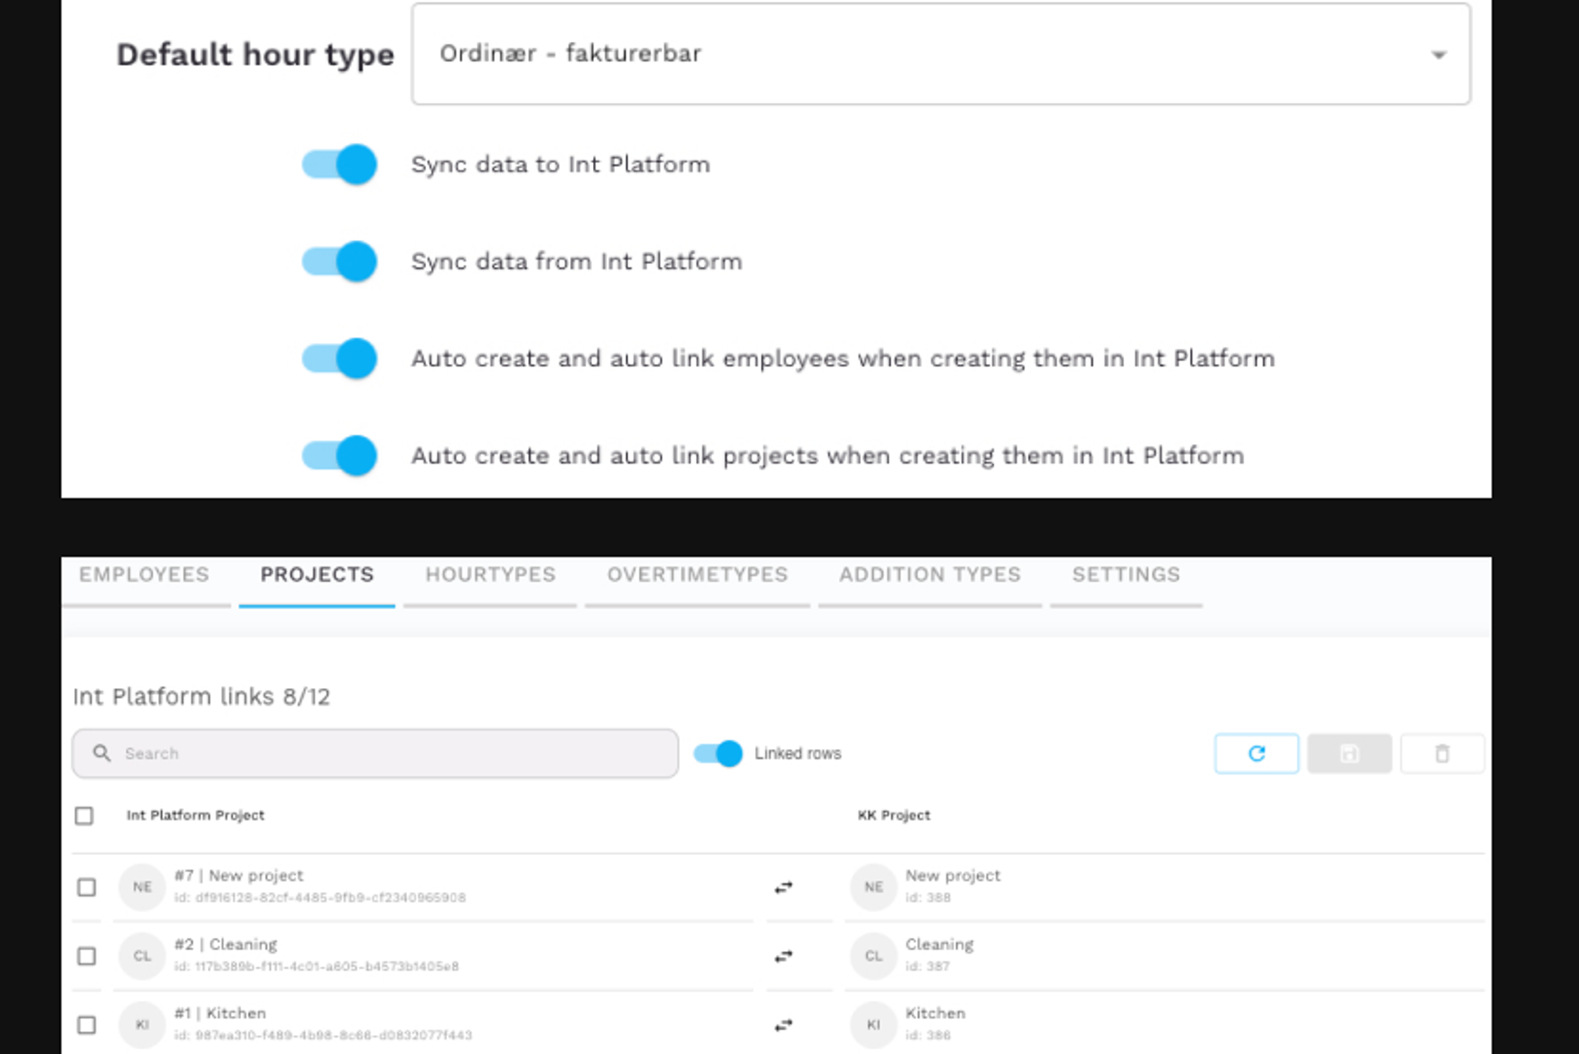This screenshot has width=1579, height=1054.
Task: Open the Hourtypes tab
Action: coord(490,575)
